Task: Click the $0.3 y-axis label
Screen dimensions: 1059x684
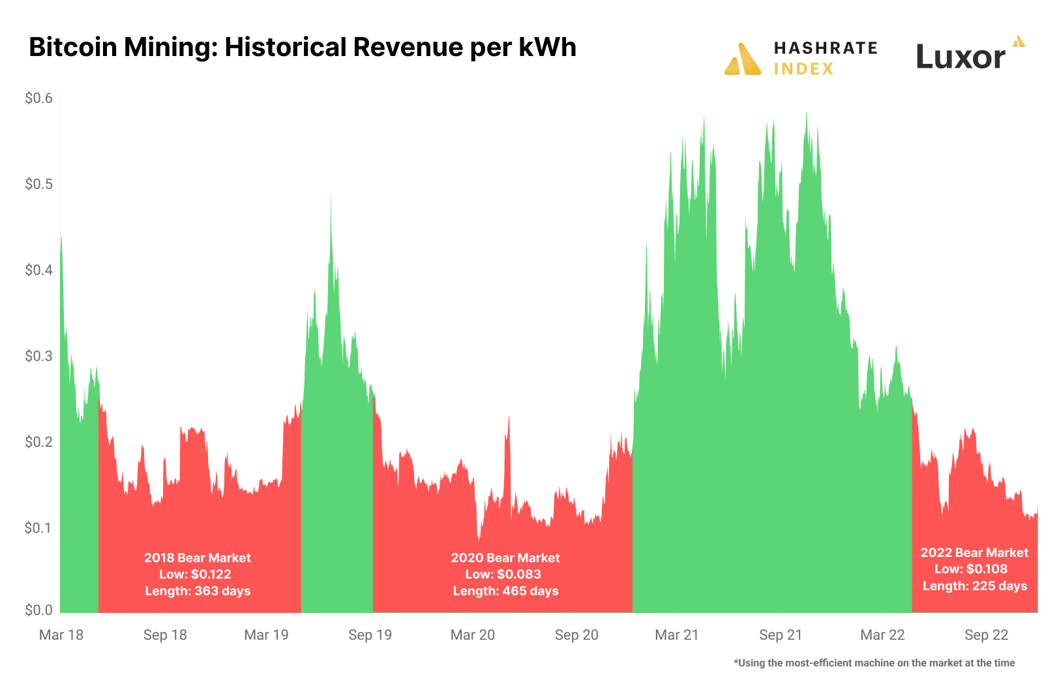Action: (38, 356)
